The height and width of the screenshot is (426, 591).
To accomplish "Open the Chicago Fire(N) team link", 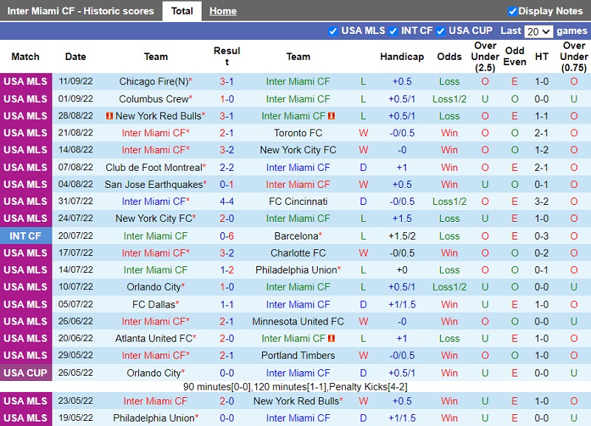I will [153, 81].
